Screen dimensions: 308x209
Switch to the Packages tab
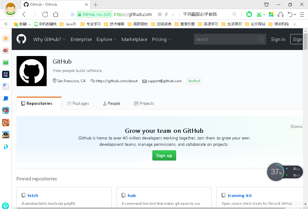coord(78,103)
